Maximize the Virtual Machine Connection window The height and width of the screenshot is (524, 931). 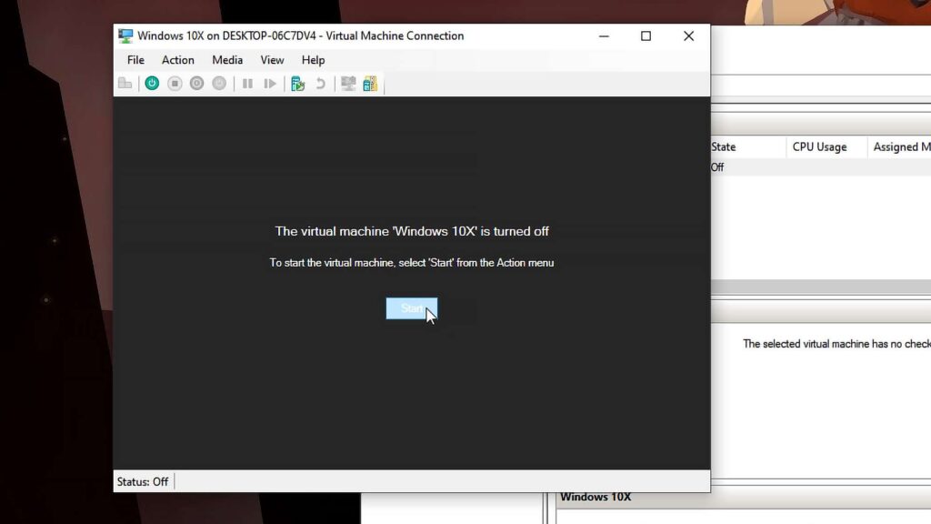click(646, 36)
